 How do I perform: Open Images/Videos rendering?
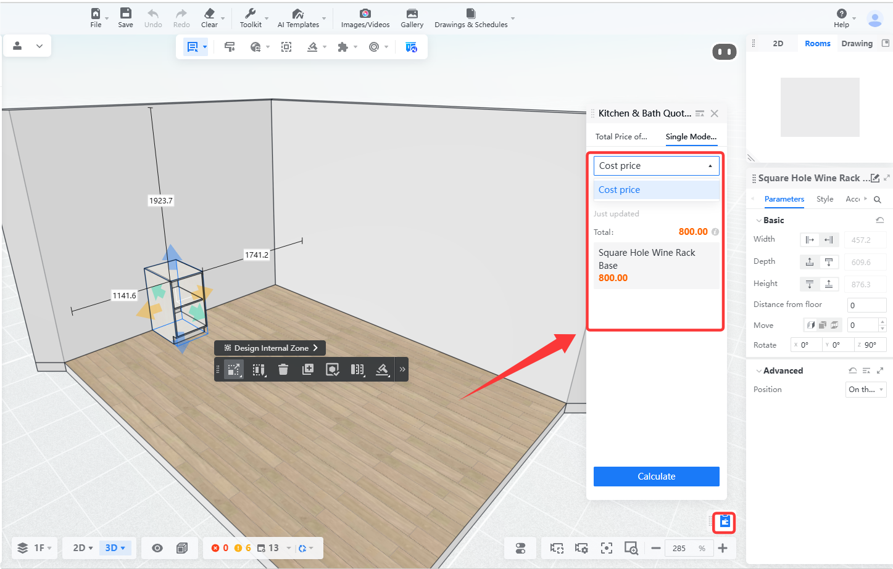365,18
